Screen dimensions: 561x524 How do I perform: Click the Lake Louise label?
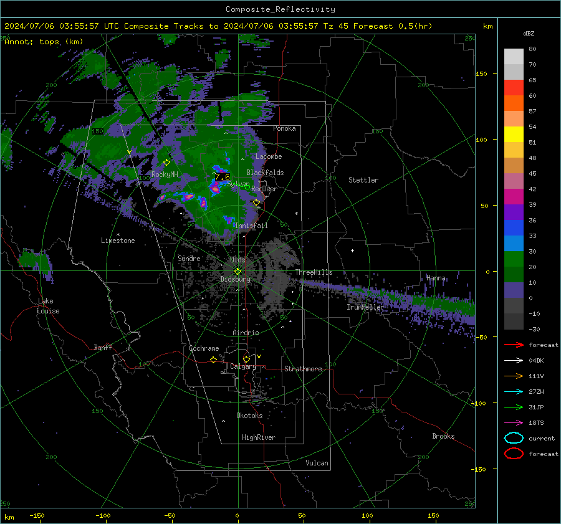pos(48,306)
